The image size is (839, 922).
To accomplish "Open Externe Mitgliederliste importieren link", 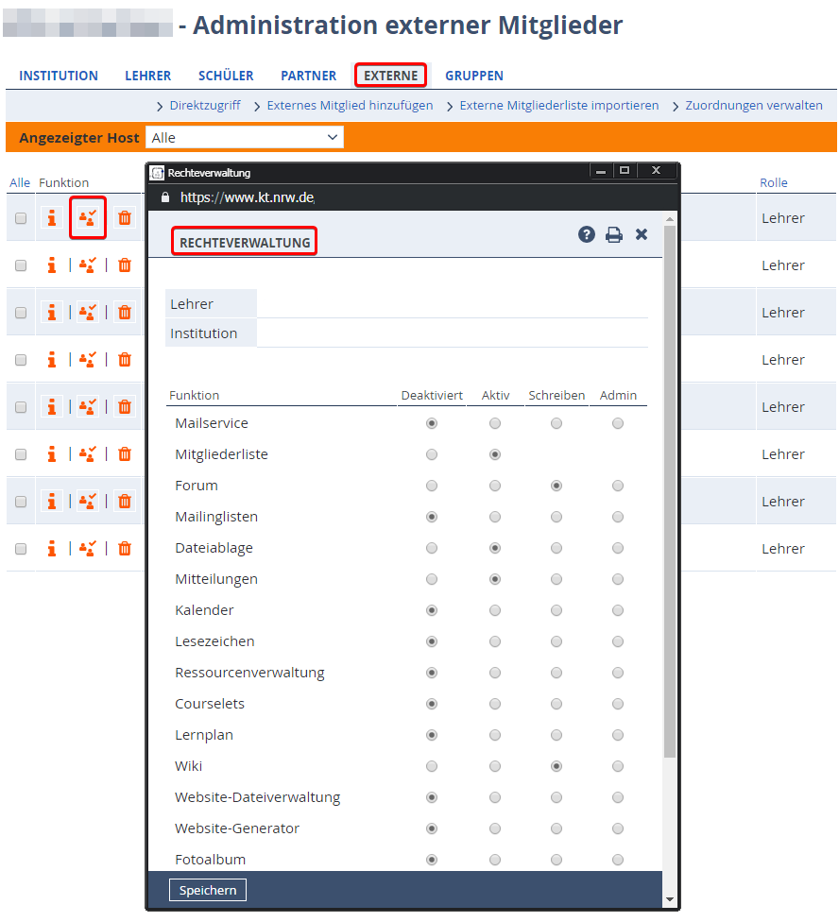I will point(558,106).
